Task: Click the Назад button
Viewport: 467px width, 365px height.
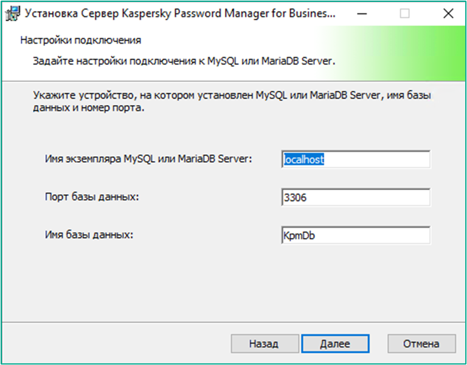Action: point(265,344)
